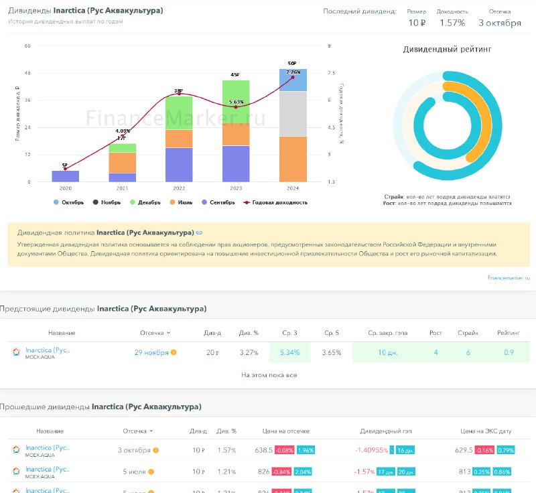Viewport: 536px width, 493px height.
Task: Click the 7.26% yield point on the chart line
Action: (x=293, y=77)
